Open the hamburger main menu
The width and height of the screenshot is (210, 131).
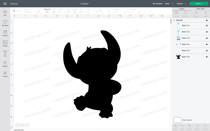(5, 4)
